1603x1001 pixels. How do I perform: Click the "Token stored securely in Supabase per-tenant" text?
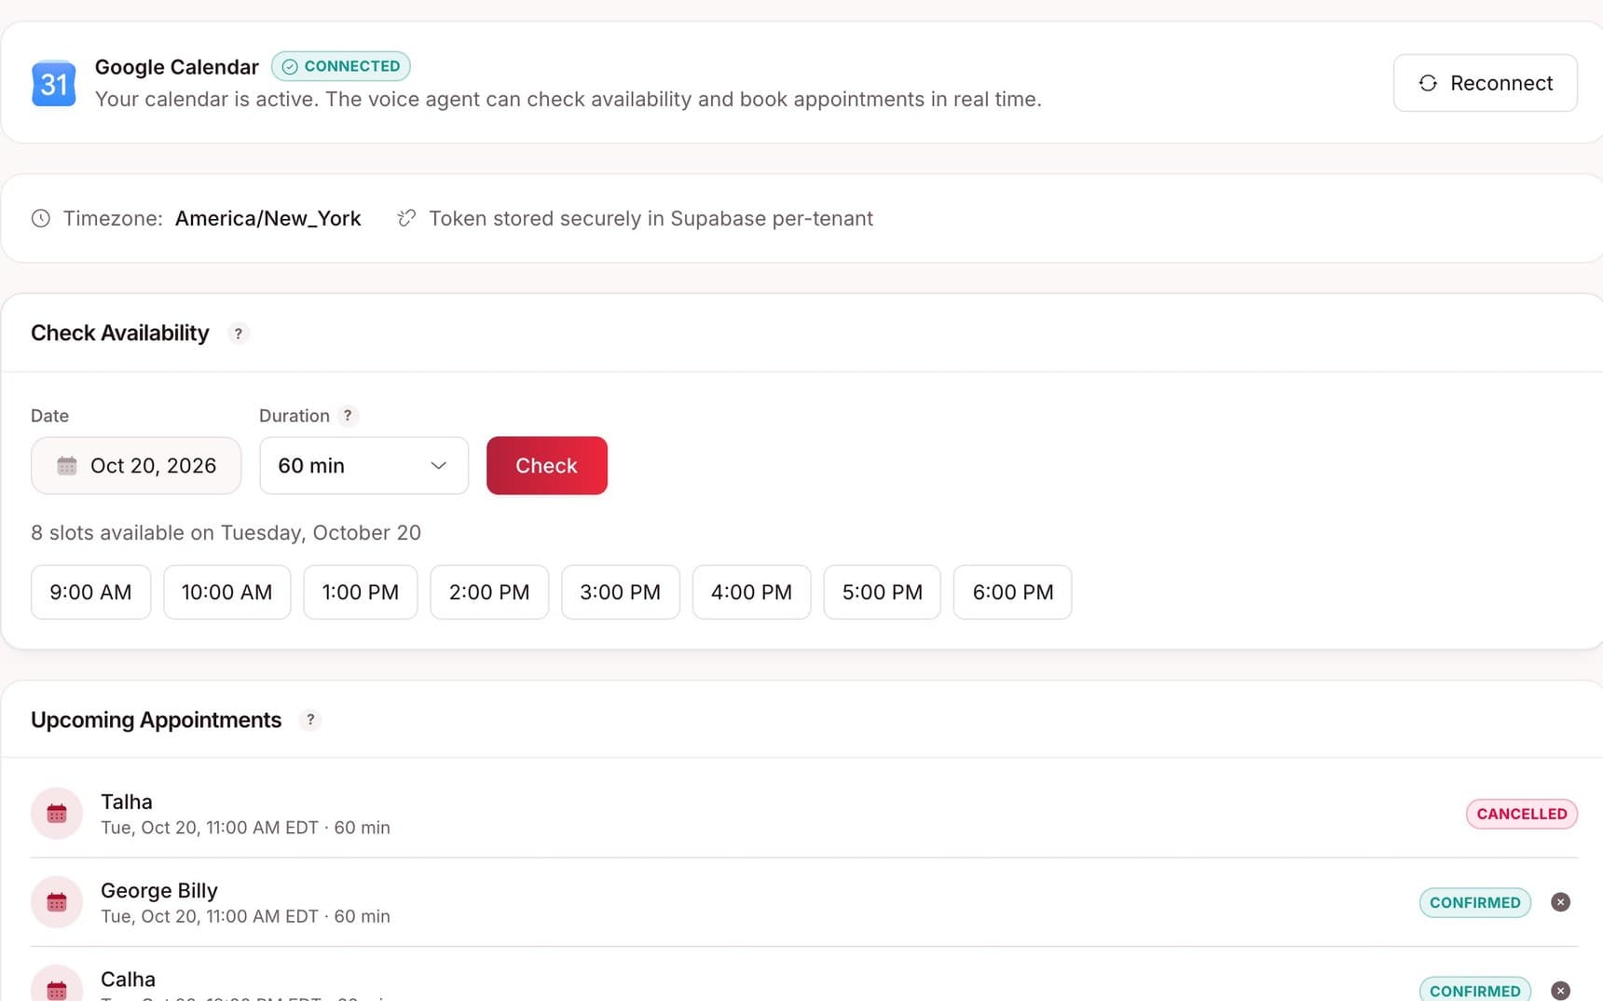point(651,218)
